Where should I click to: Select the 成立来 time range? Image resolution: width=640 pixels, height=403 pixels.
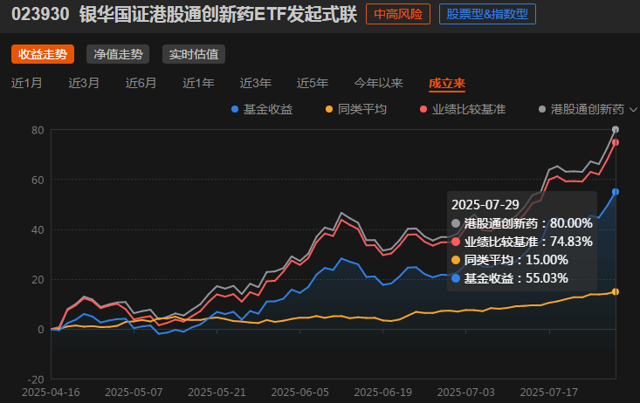click(447, 83)
